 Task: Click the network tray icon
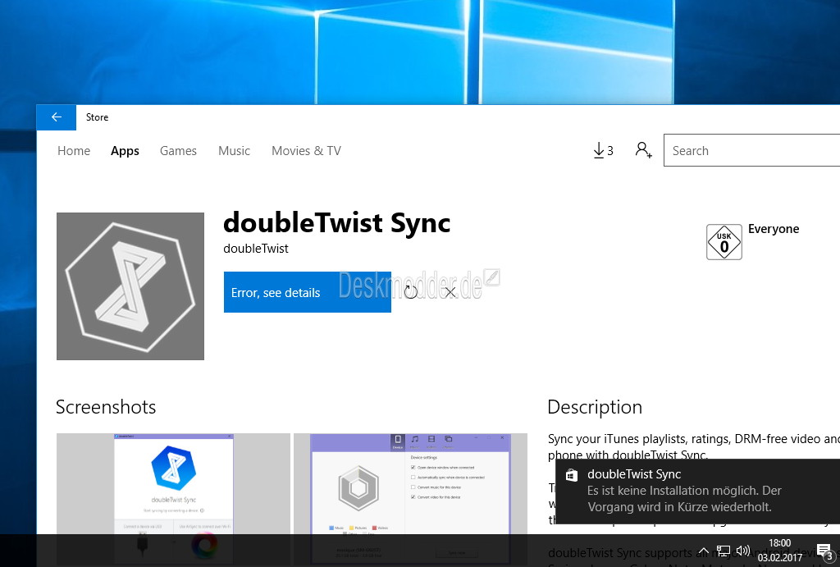click(724, 551)
